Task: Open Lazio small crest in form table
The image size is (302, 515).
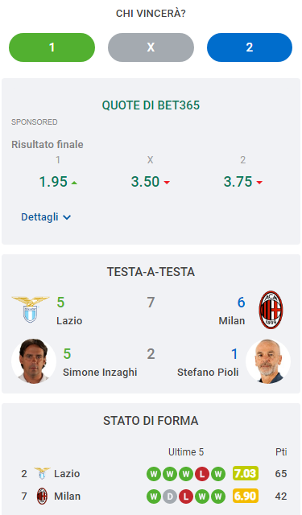Action: (x=42, y=474)
